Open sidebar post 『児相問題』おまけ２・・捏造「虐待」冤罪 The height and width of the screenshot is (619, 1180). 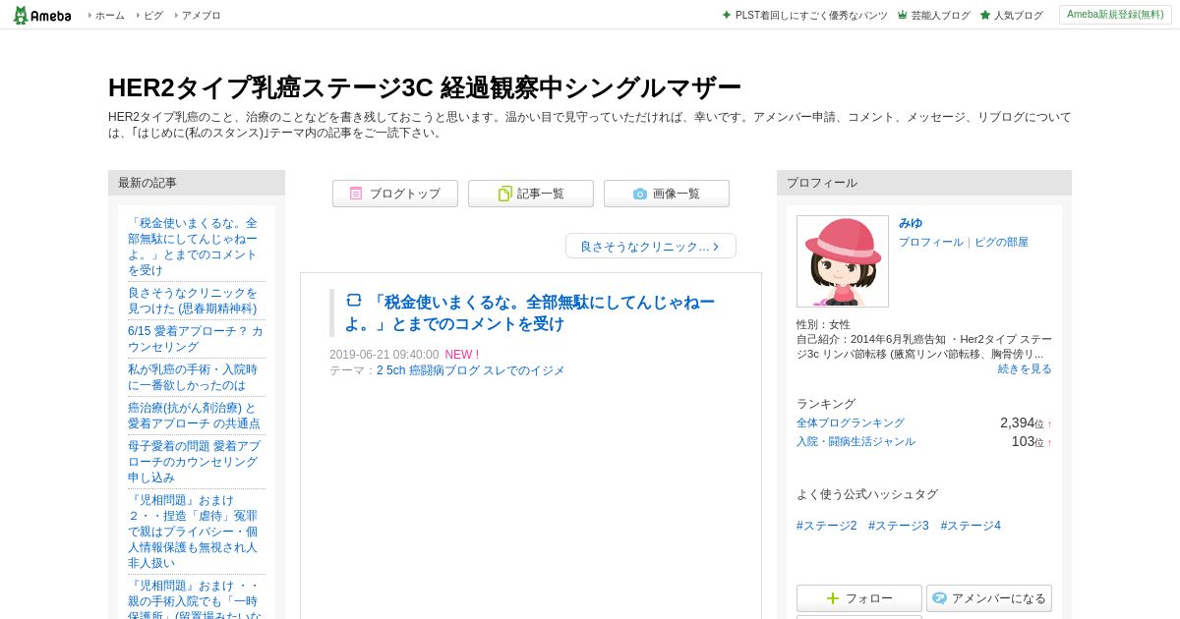(x=193, y=532)
